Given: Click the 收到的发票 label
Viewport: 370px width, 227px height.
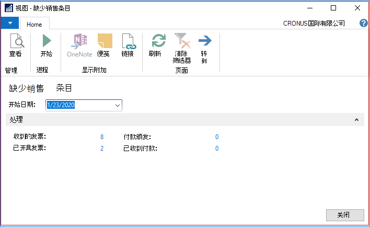Looking at the screenshot, I should click(x=29, y=137).
